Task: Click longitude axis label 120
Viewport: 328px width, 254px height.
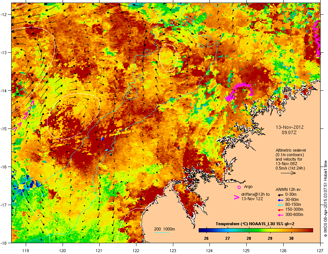Action: click(63, 251)
